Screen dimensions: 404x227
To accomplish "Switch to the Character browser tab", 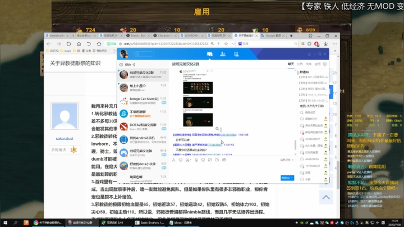I will tap(165, 35).
